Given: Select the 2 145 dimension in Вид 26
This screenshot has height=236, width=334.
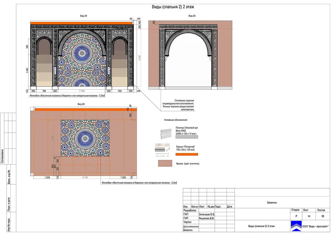Looking at the screenshot, I should pos(85,177).
